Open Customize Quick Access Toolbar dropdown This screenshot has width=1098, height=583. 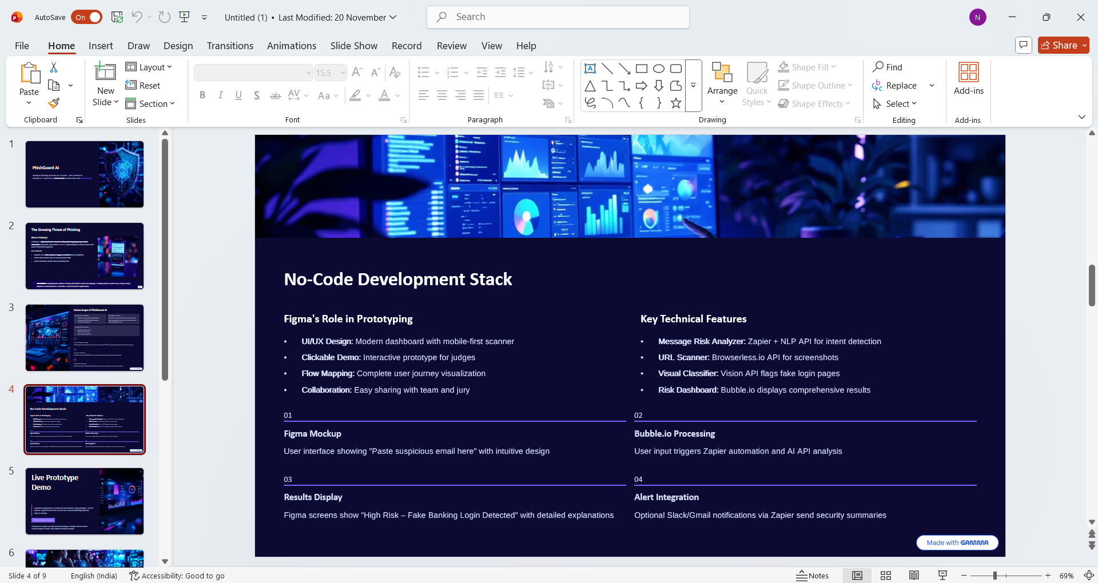tap(204, 17)
